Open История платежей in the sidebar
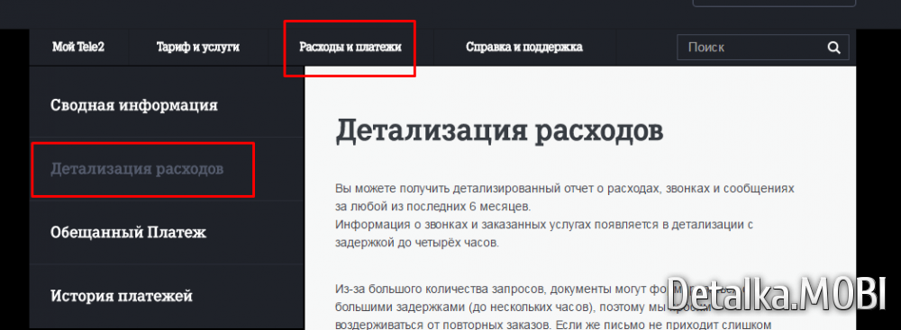Screen dimensions: 901x330 tap(122, 296)
